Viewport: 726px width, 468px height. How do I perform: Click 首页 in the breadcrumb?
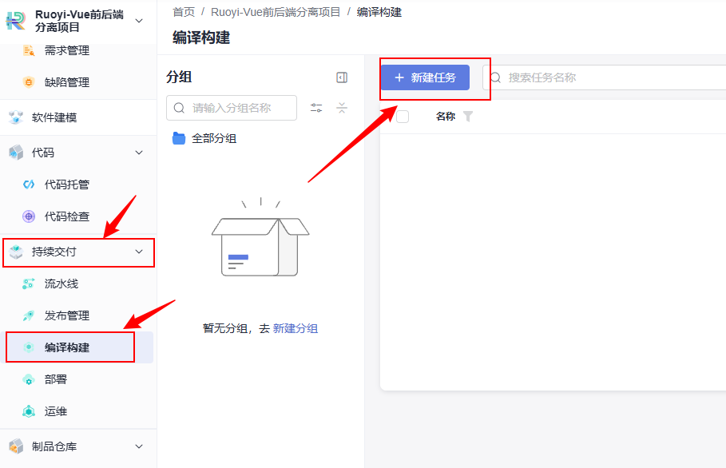point(184,12)
